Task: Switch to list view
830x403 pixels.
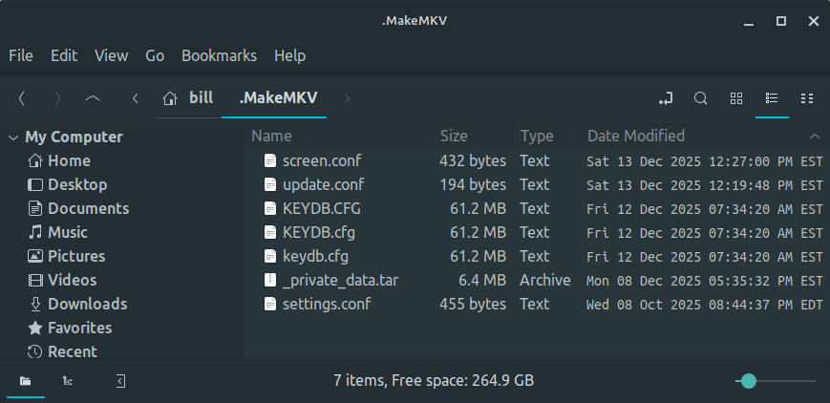Action: pyautogui.click(x=772, y=98)
